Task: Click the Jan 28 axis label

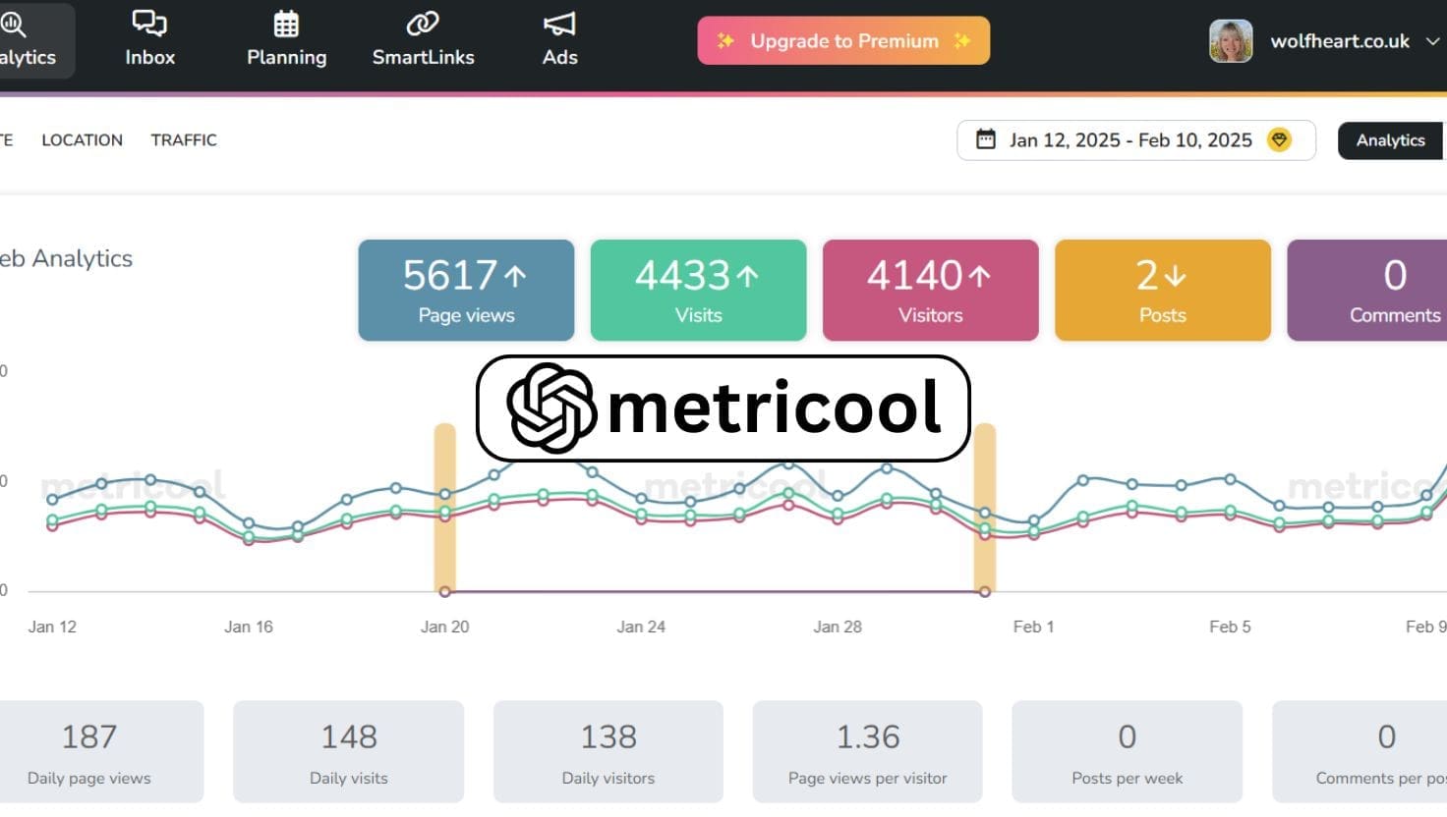Action: click(838, 626)
